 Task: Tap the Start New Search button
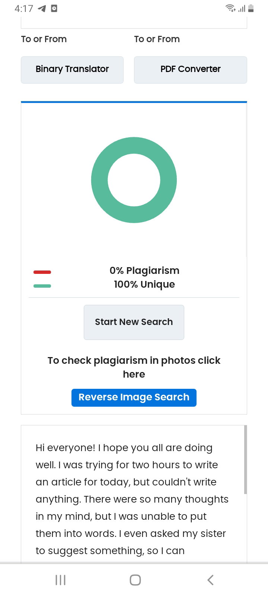[134, 322]
